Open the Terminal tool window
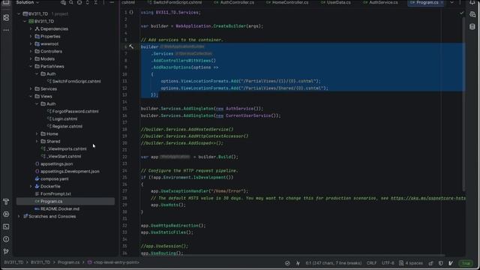 coord(6,226)
